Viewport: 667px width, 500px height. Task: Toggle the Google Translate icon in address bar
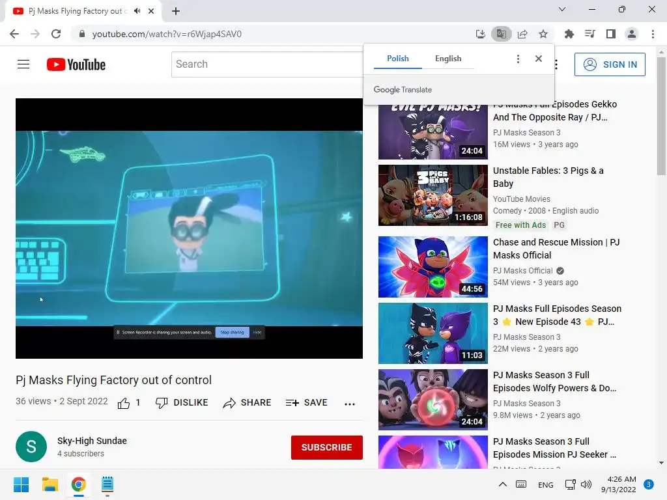[501, 34]
